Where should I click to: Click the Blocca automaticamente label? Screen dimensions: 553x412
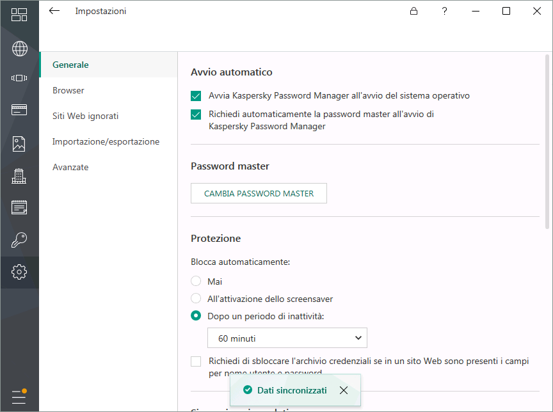pyautogui.click(x=240, y=262)
